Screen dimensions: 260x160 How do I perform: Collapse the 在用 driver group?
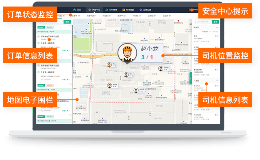[x=217, y=28]
